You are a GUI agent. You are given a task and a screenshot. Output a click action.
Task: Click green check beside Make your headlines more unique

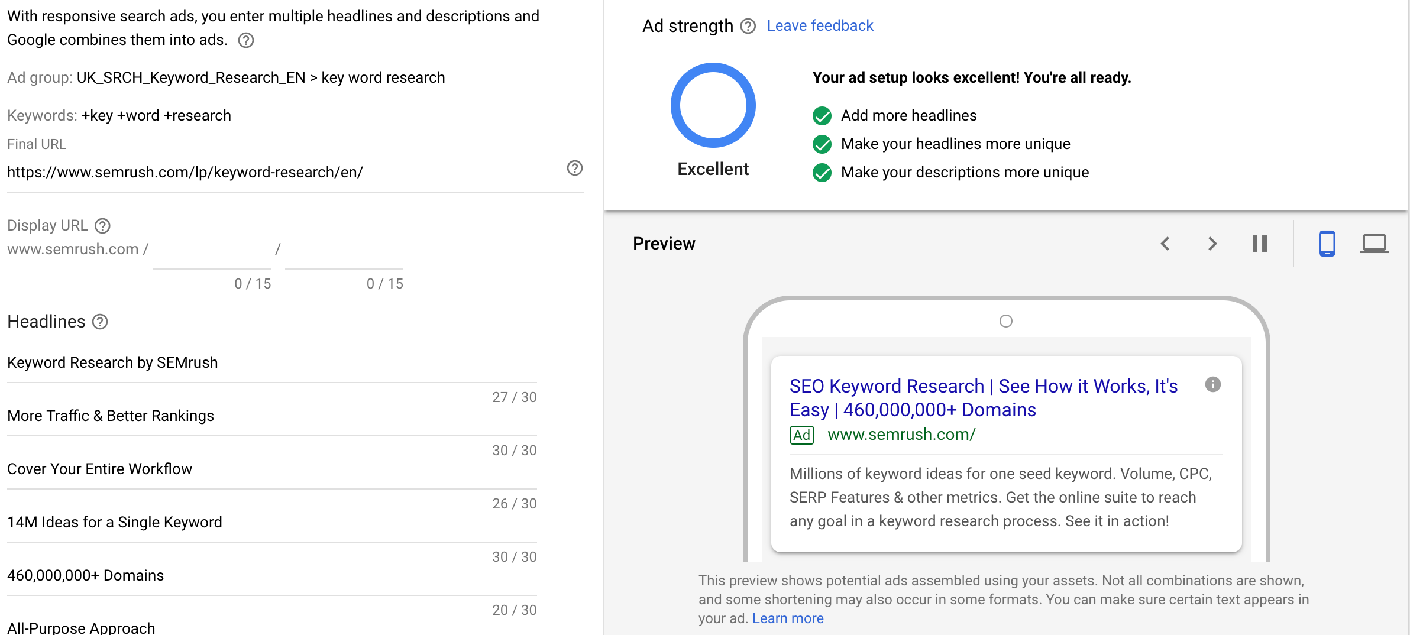point(822,144)
